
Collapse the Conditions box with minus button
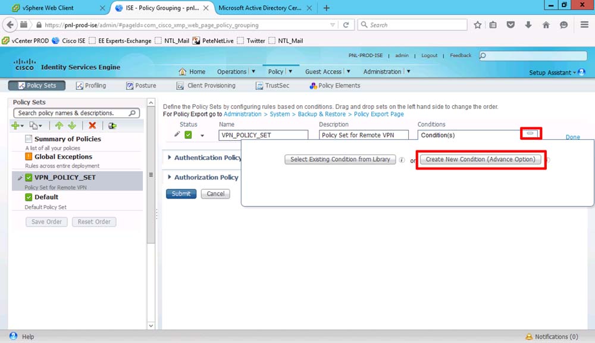click(530, 133)
